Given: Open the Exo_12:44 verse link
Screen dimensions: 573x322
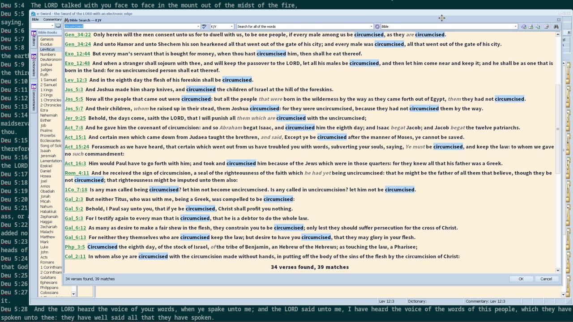Looking at the screenshot, I should point(77,54).
